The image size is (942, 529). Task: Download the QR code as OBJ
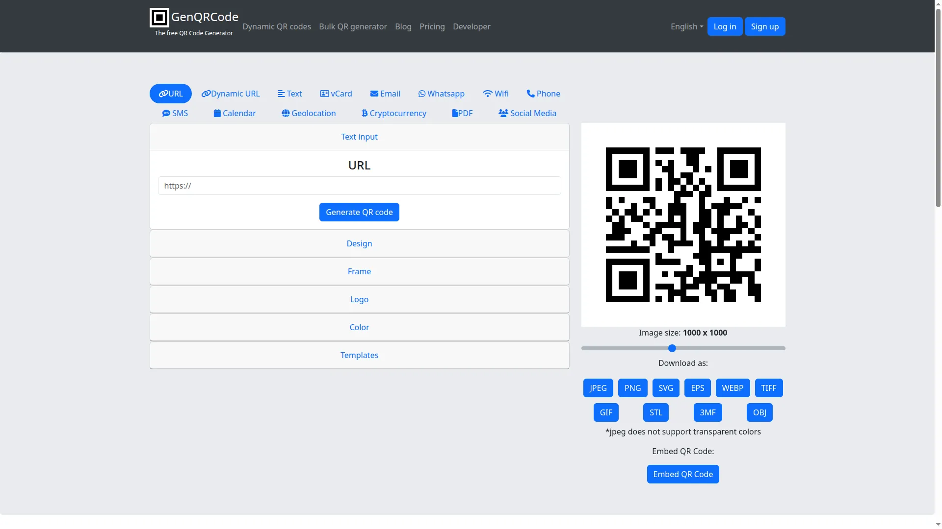[x=759, y=412]
